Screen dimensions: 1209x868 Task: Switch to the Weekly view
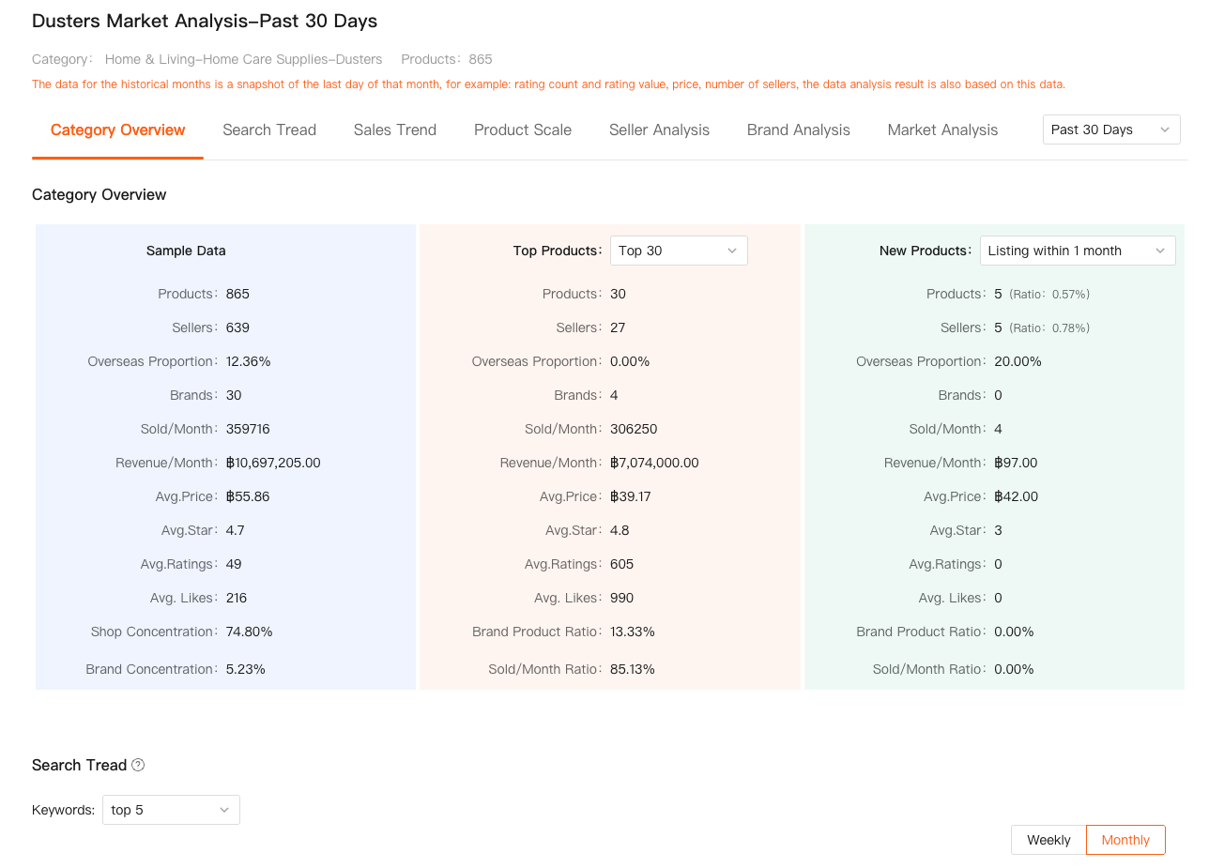click(x=1048, y=840)
